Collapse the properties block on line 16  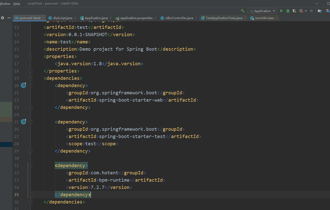30,56
